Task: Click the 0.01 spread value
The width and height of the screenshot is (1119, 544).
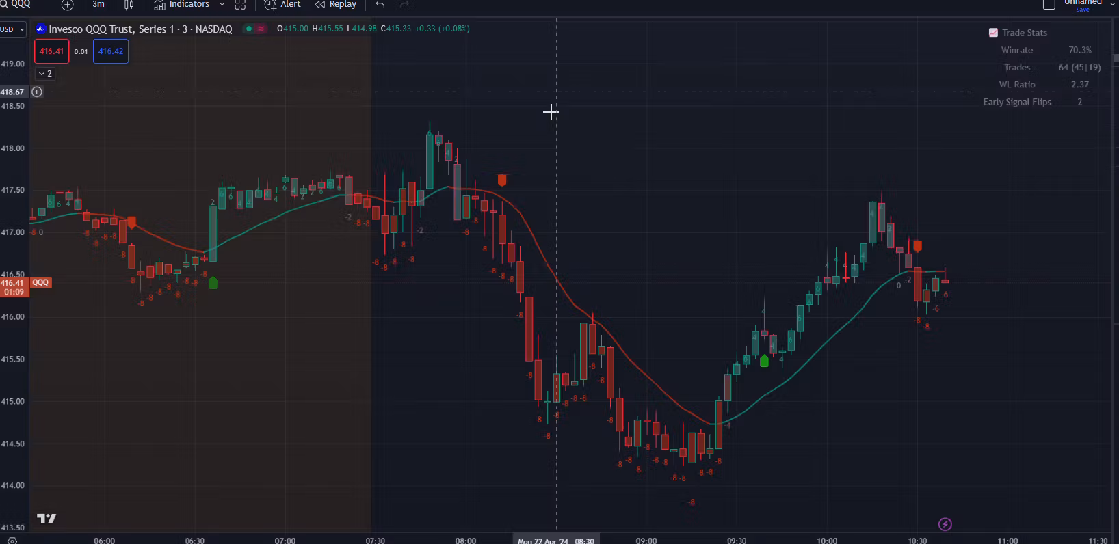Action: (x=81, y=51)
